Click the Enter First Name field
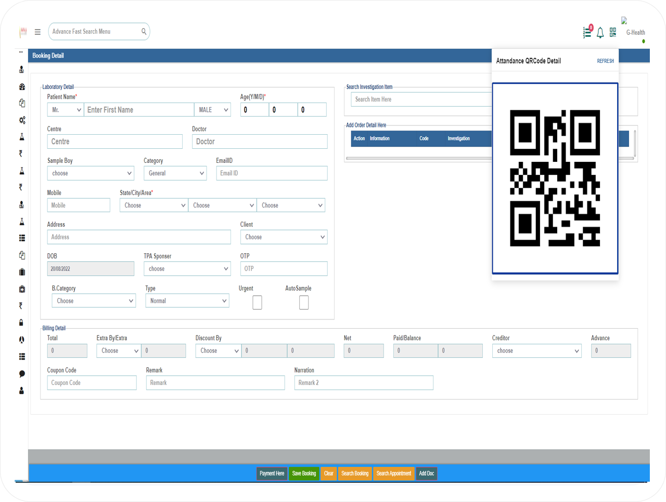The image size is (666, 502). [x=139, y=110]
